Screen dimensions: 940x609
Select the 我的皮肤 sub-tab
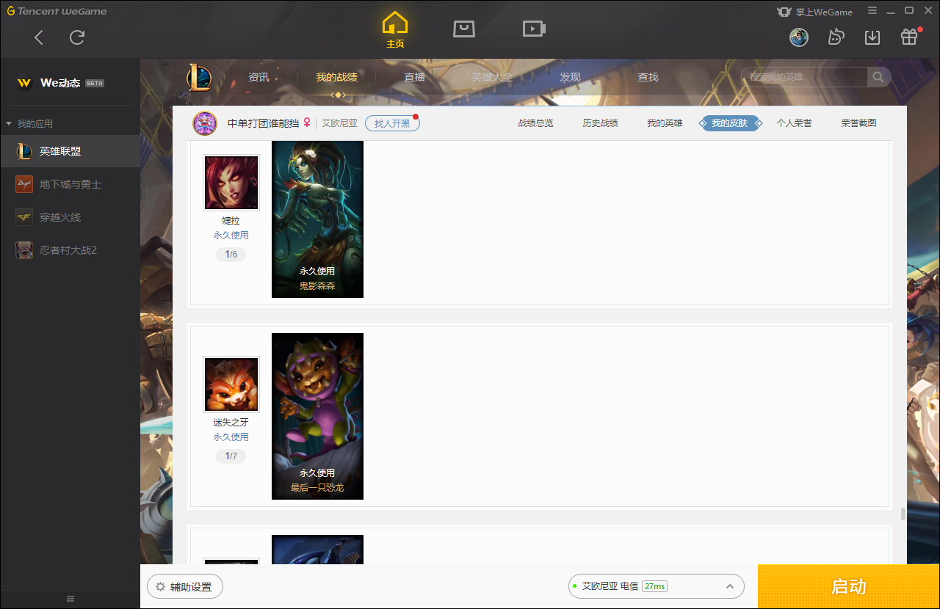(729, 123)
